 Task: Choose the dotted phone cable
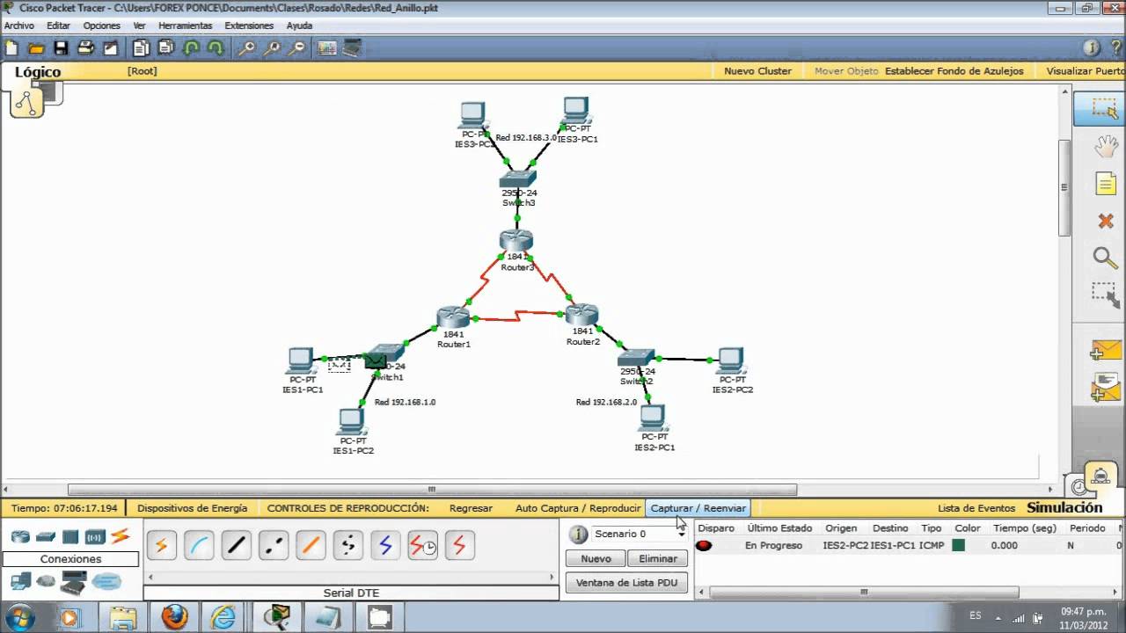pos(348,546)
